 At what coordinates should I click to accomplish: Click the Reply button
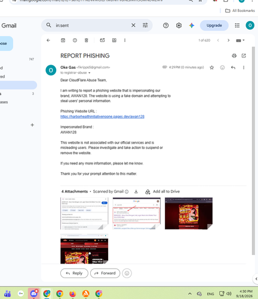point(74,273)
